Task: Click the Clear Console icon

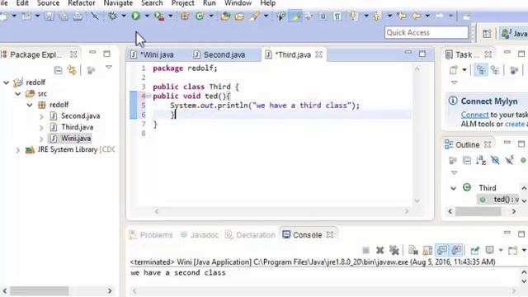Action: [x=412, y=250]
